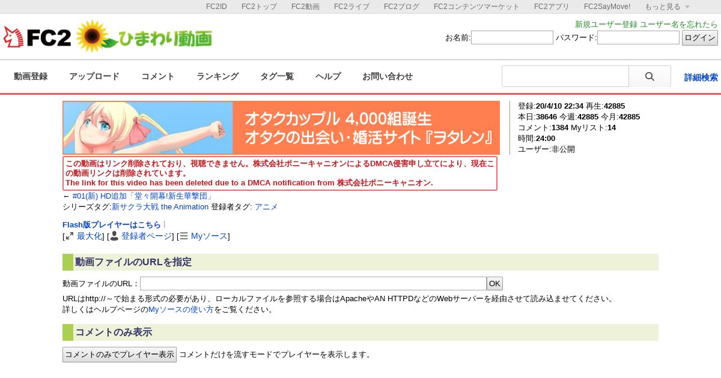The image size is (721, 378).
Task: Focus the 動画ファイルのURL input field
Action: pos(313,284)
